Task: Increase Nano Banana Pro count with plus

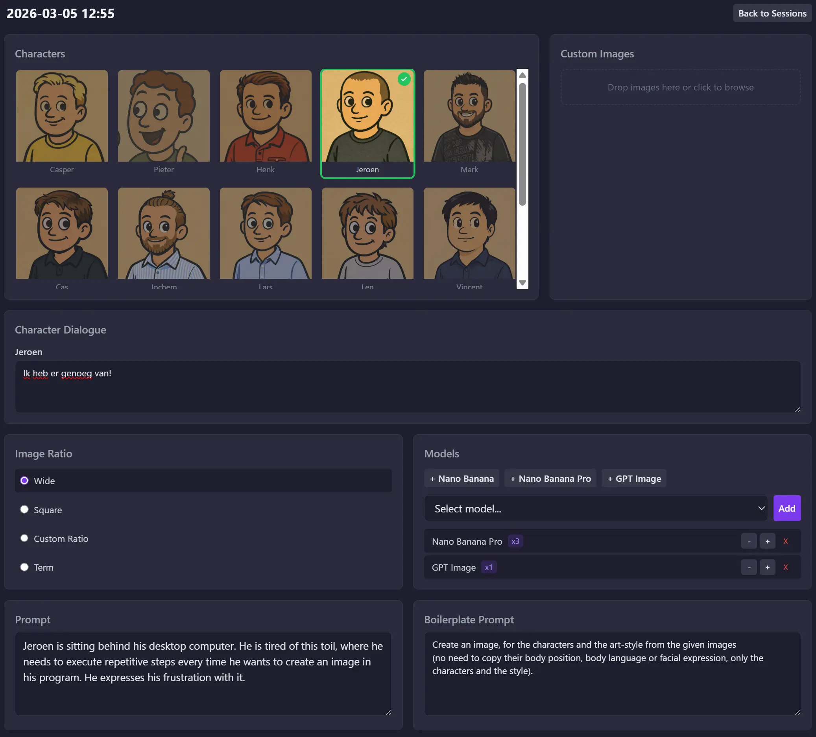Action: pos(767,541)
